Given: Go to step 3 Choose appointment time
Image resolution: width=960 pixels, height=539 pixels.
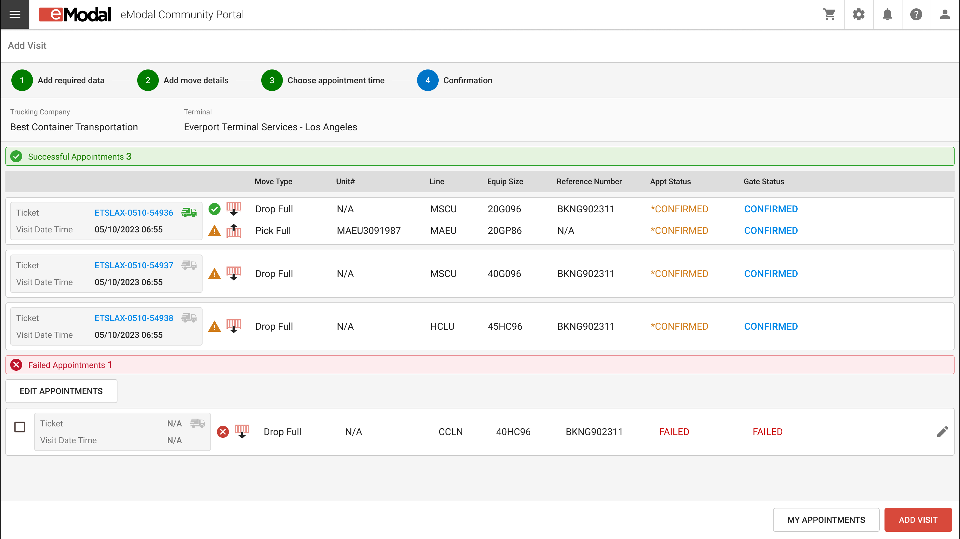Looking at the screenshot, I should [323, 80].
